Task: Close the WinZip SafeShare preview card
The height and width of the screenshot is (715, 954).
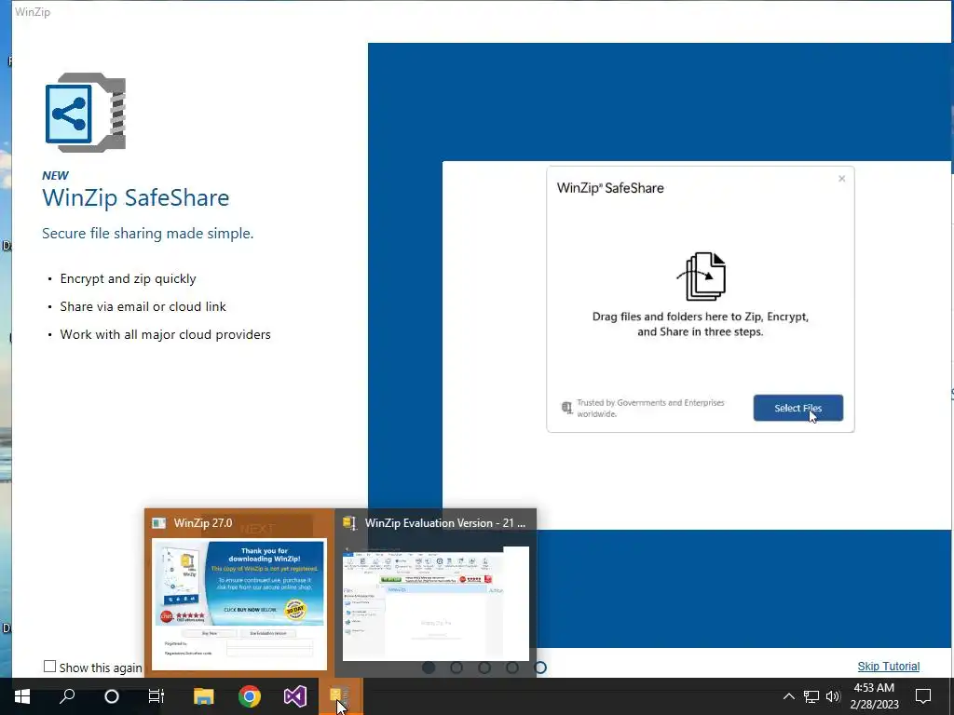Action: (841, 179)
